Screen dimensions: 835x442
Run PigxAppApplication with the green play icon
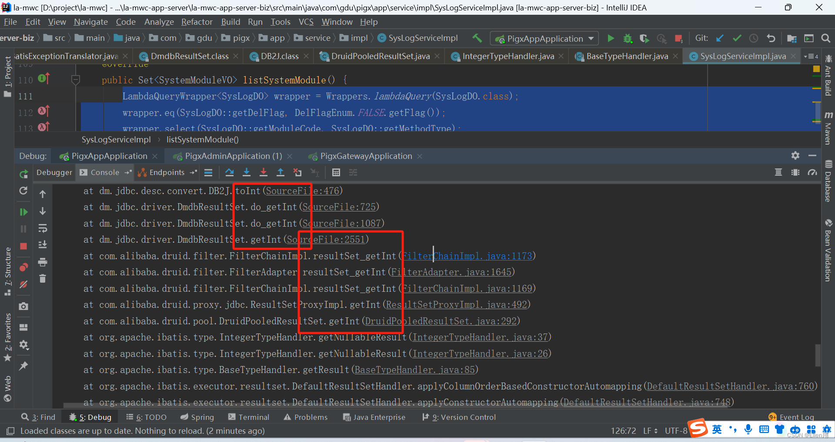pos(611,38)
